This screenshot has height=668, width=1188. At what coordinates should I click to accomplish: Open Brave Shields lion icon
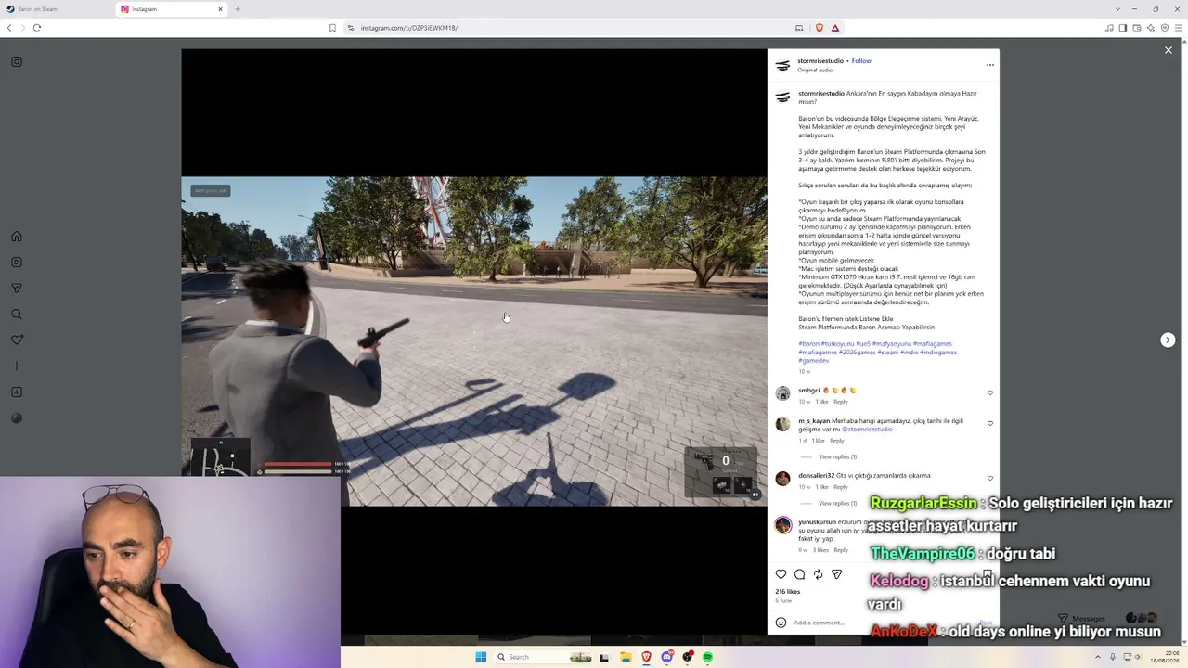point(819,28)
